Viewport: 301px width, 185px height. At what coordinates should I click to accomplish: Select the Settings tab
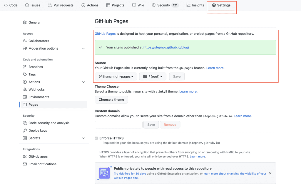221,5
